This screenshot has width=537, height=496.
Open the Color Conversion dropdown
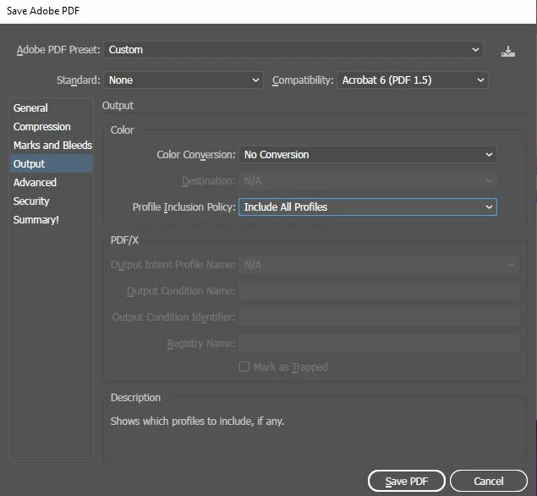368,155
